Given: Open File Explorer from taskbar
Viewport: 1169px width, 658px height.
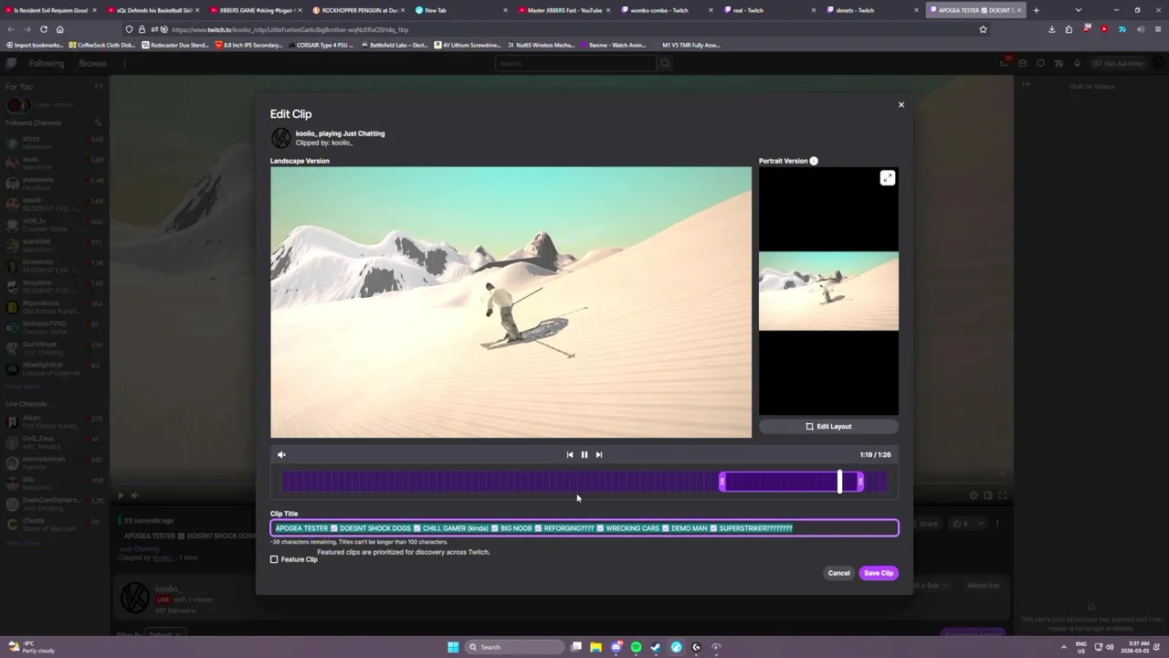Looking at the screenshot, I should pyautogui.click(x=595, y=647).
